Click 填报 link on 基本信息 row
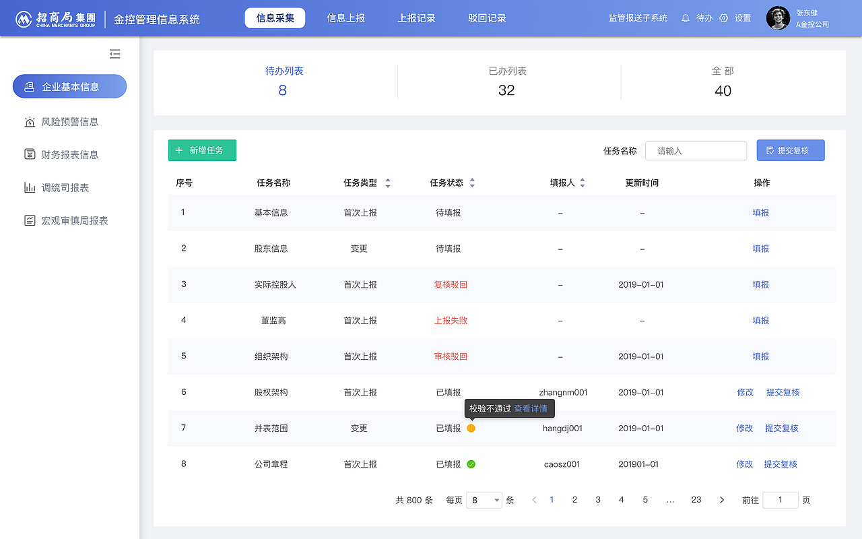 coord(760,212)
